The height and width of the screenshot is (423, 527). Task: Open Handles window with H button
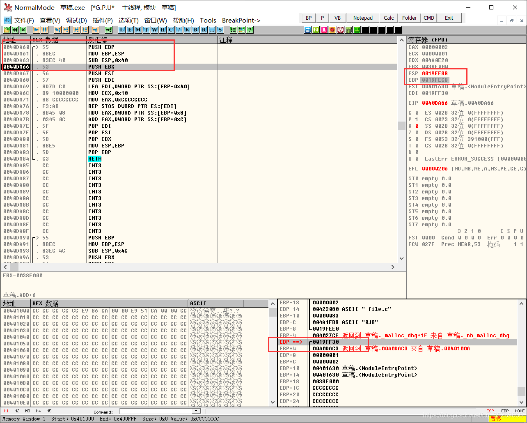click(x=163, y=30)
